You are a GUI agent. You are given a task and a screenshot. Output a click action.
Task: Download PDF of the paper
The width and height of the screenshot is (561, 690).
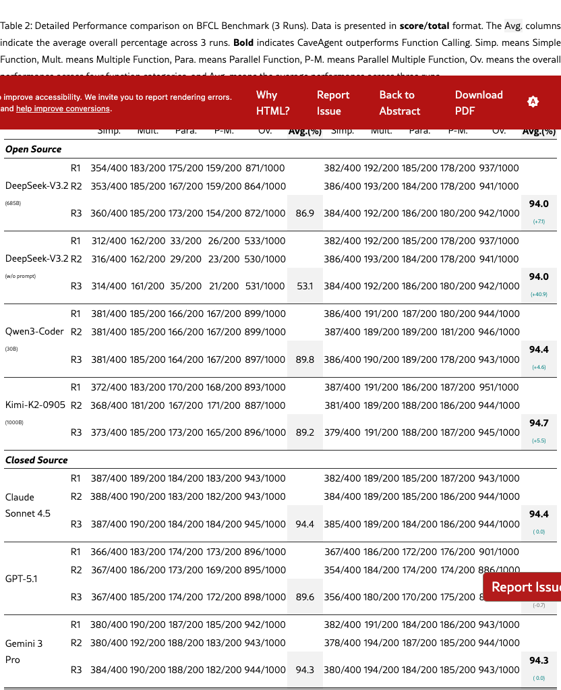479,103
